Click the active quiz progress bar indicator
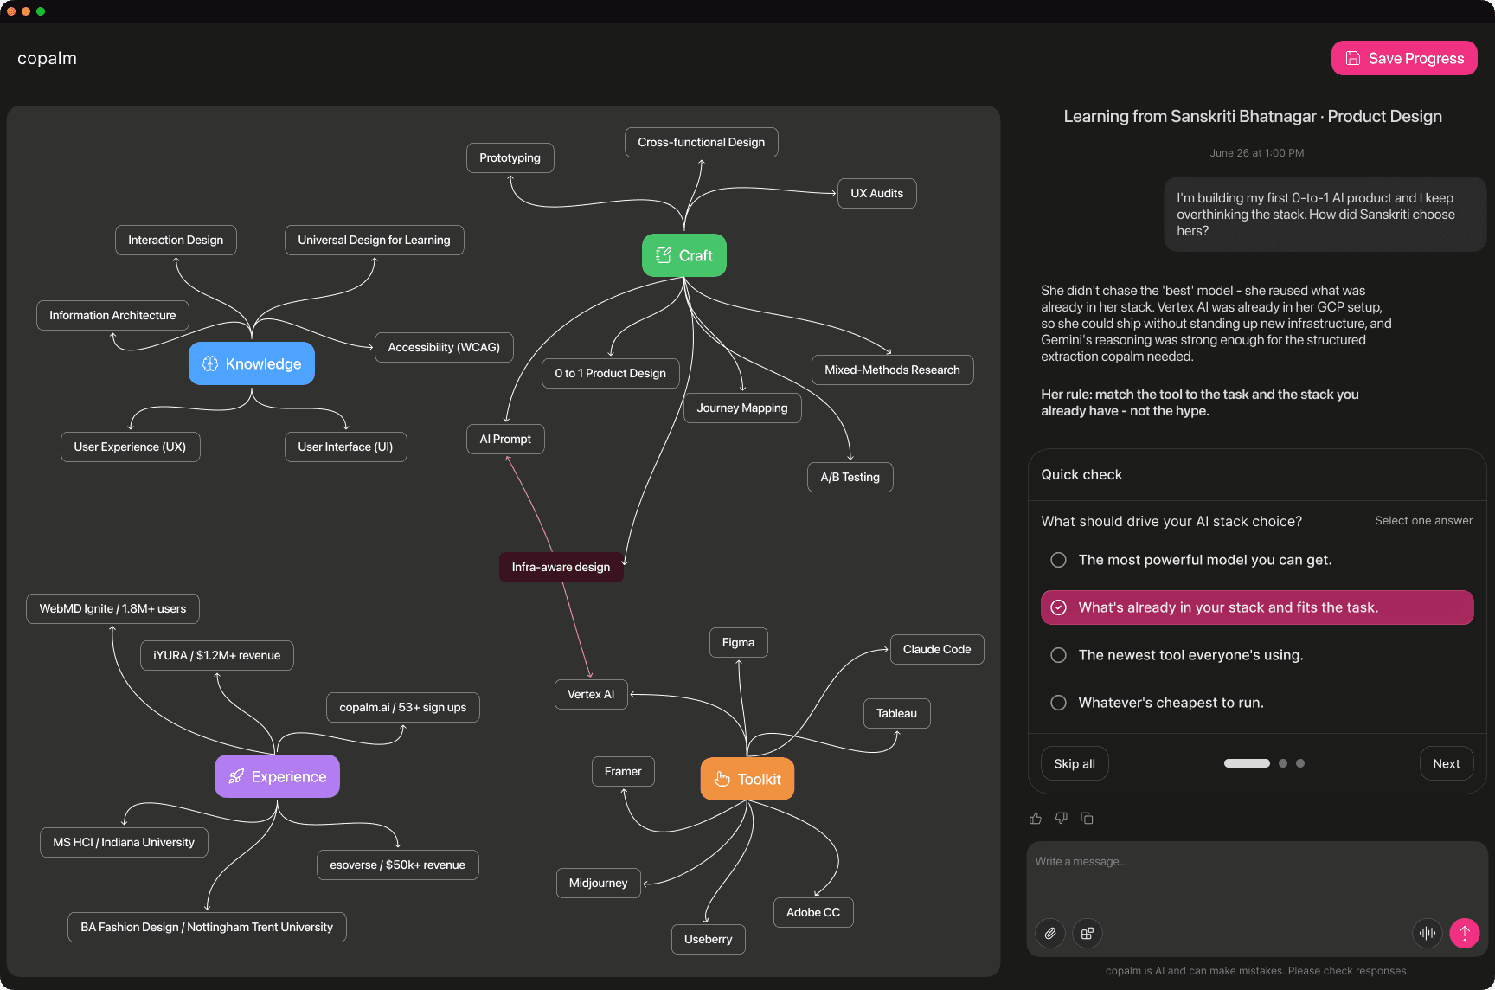1495x990 pixels. pyautogui.click(x=1247, y=763)
